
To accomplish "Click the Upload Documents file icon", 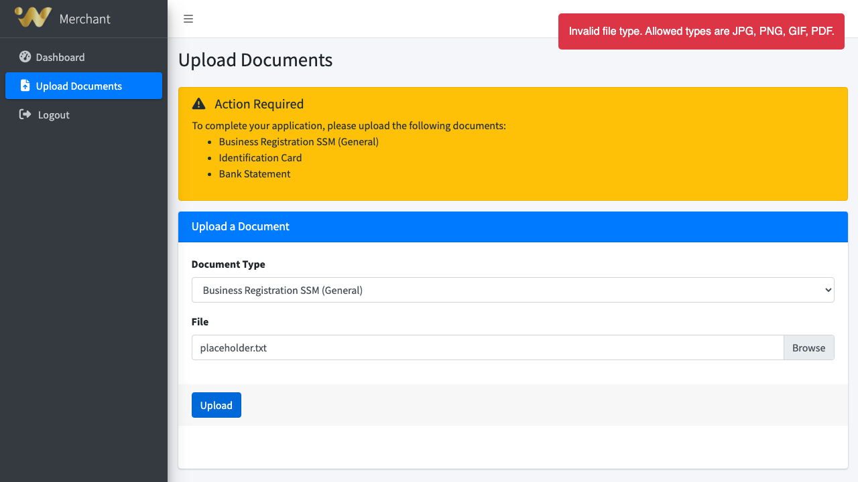I will click(x=25, y=86).
